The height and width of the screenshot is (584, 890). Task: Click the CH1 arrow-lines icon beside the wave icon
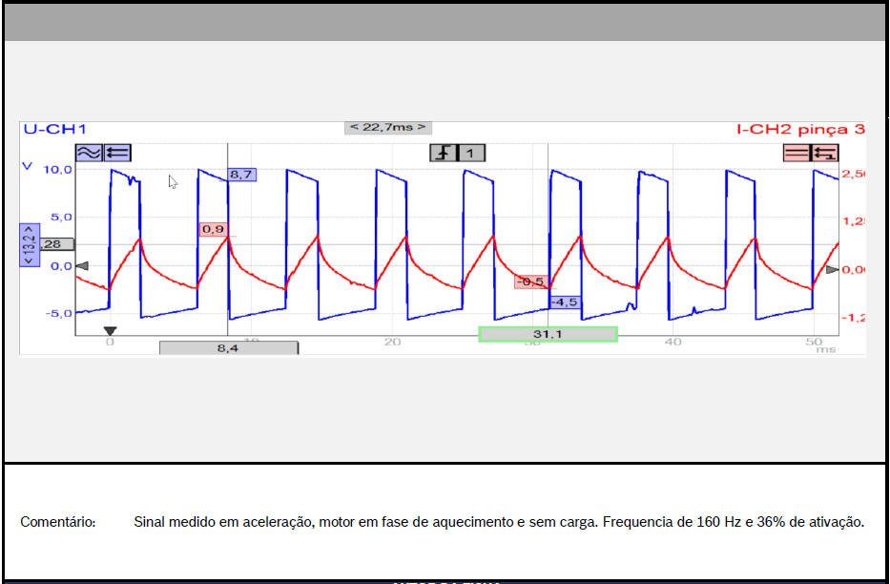point(117,152)
